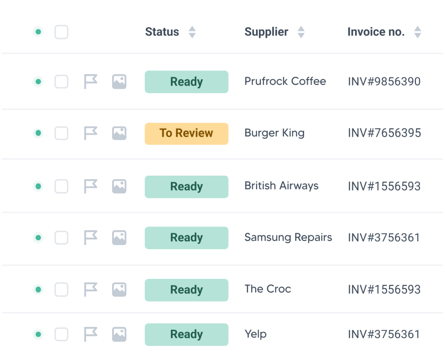Click the To Review status badge
Image resolution: width=445 pixels, height=356 pixels.
click(186, 133)
